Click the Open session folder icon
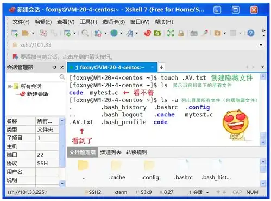The height and width of the screenshot is (201, 271). coord(26,33)
